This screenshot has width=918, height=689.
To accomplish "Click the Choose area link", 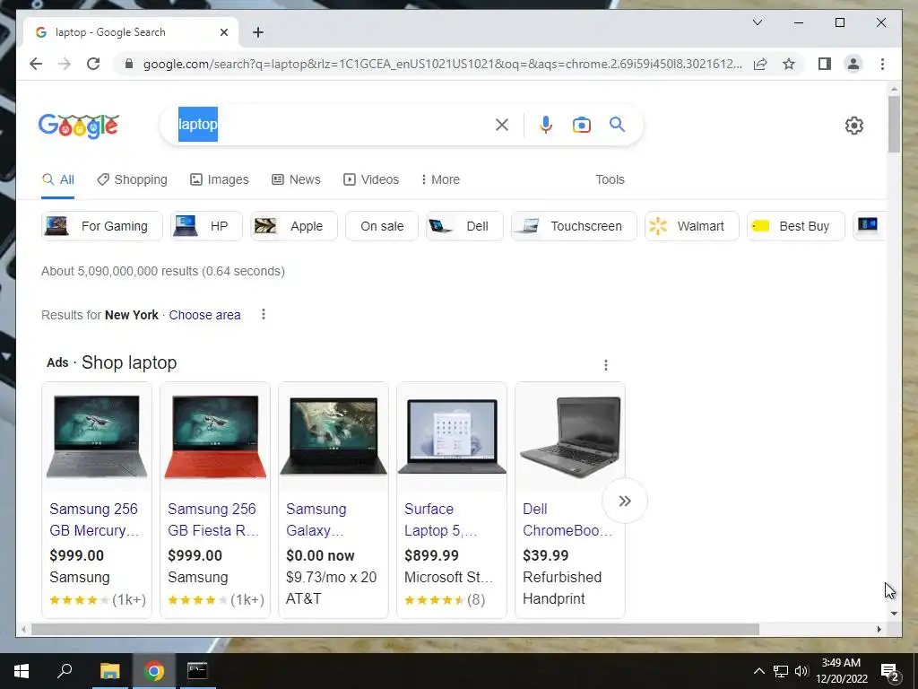I will 205,315.
